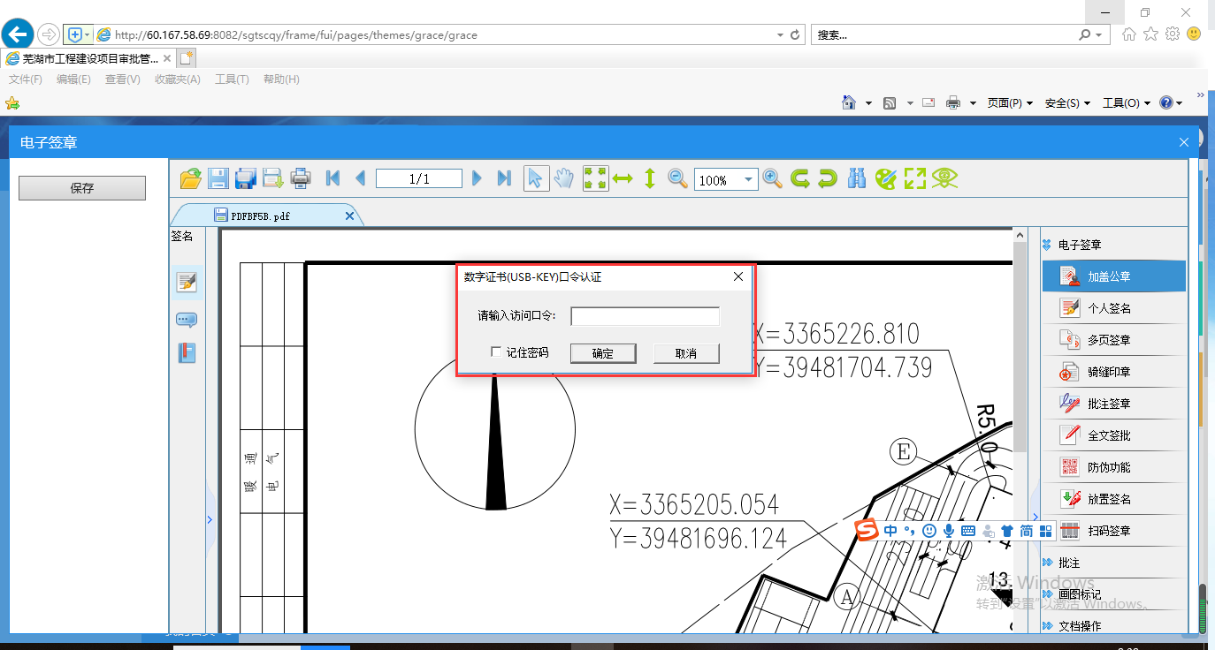Image resolution: width=1215 pixels, height=650 pixels.
Task: Expand the 批注 section
Action: pos(1069,563)
